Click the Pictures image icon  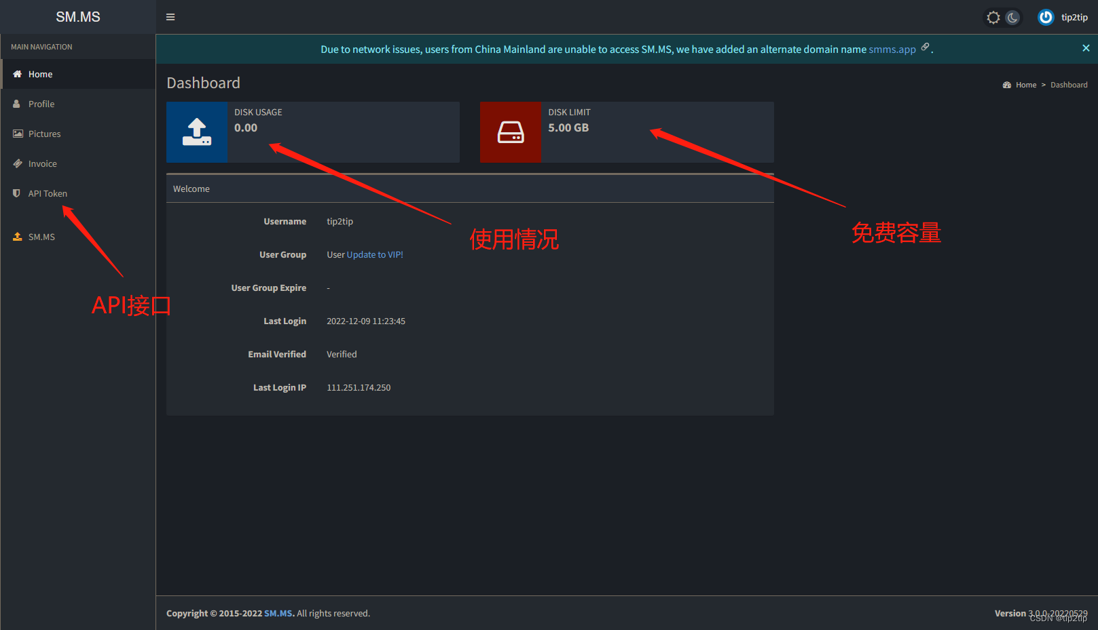coord(18,134)
